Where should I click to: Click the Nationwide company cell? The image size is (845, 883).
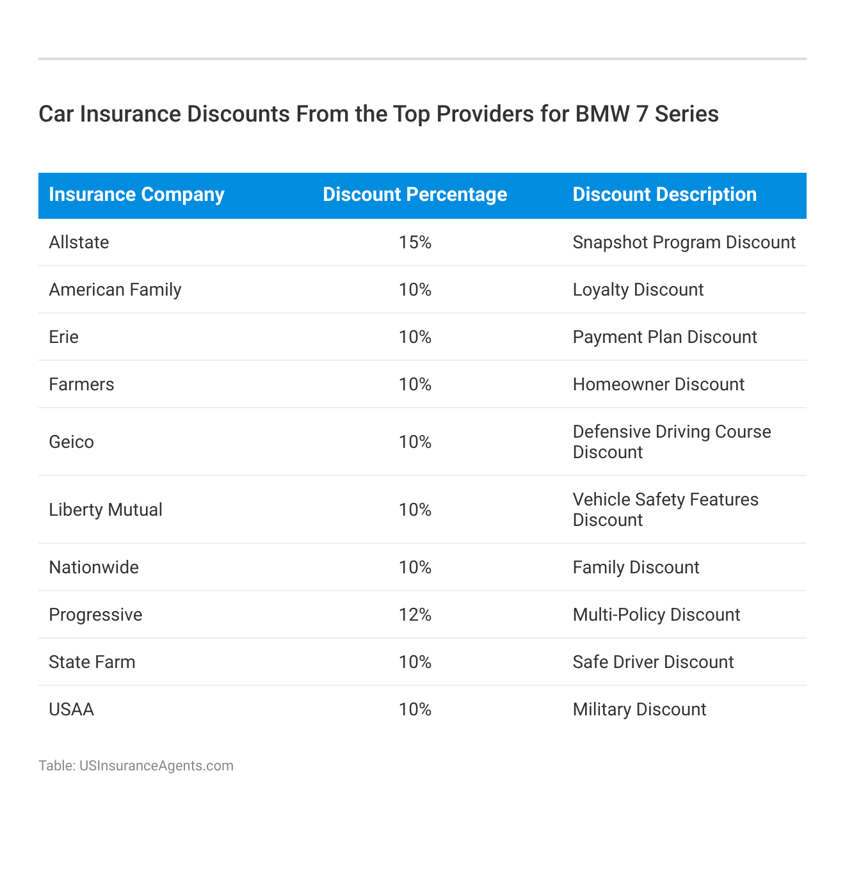(93, 568)
